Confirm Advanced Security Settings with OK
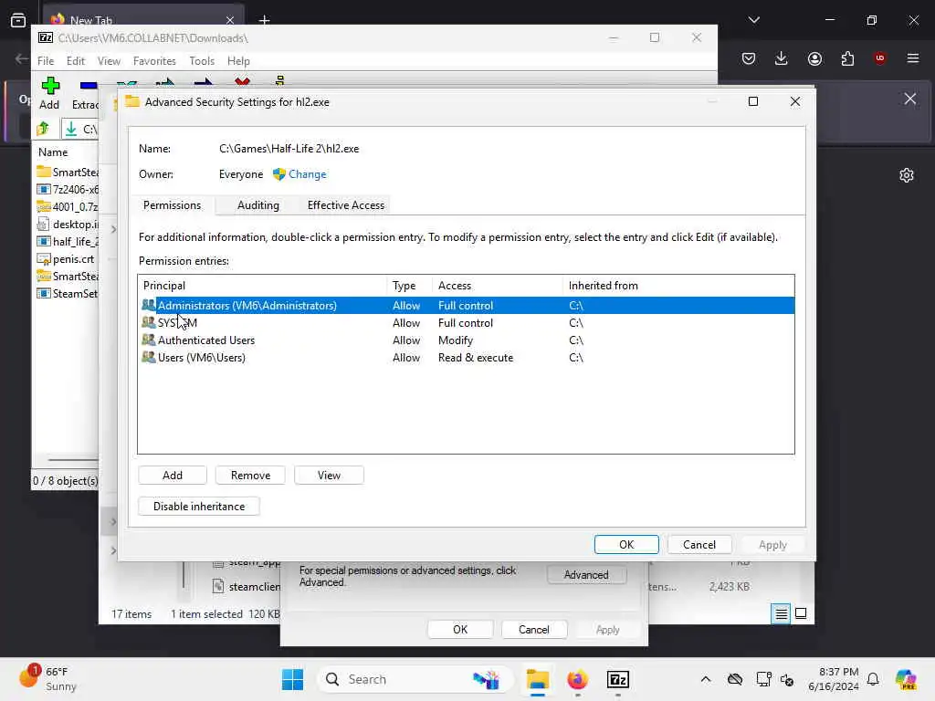 626,545
